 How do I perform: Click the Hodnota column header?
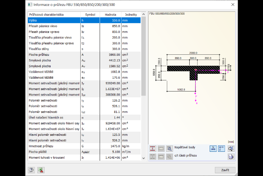point(110,15)
